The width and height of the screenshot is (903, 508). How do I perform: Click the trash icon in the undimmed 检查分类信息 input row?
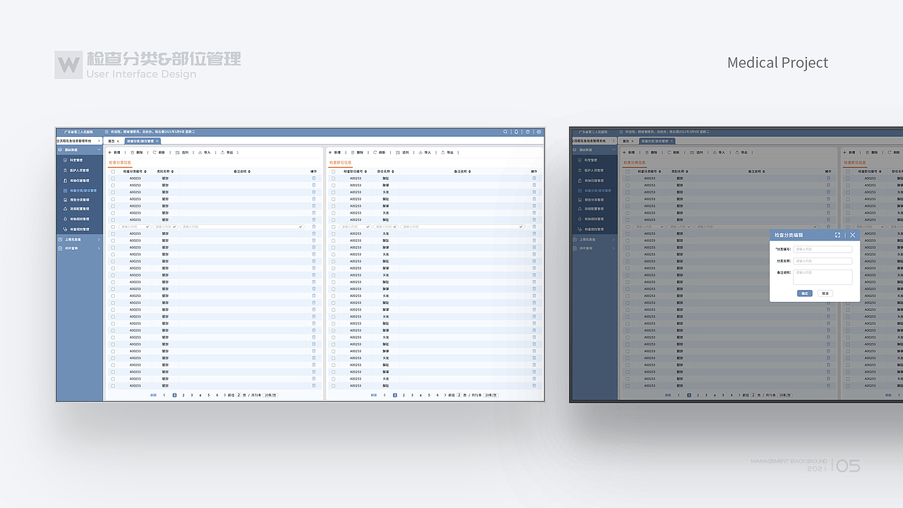point(314,226)
